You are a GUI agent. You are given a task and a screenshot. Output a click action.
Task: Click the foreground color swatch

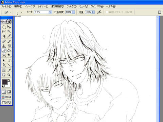5,82
